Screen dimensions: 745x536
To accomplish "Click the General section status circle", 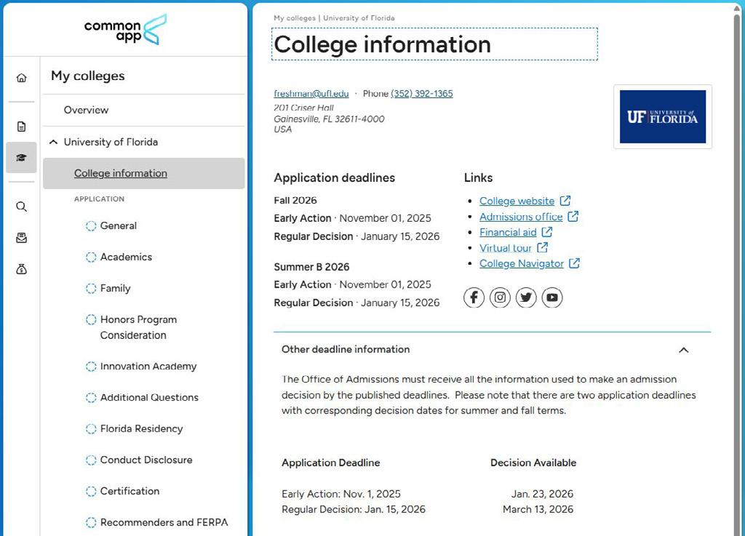I will 91,226.
